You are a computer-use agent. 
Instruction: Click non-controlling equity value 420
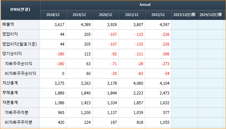point(61,122)
